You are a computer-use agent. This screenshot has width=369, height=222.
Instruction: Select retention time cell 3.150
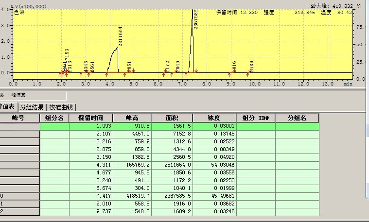click(91, 157)
